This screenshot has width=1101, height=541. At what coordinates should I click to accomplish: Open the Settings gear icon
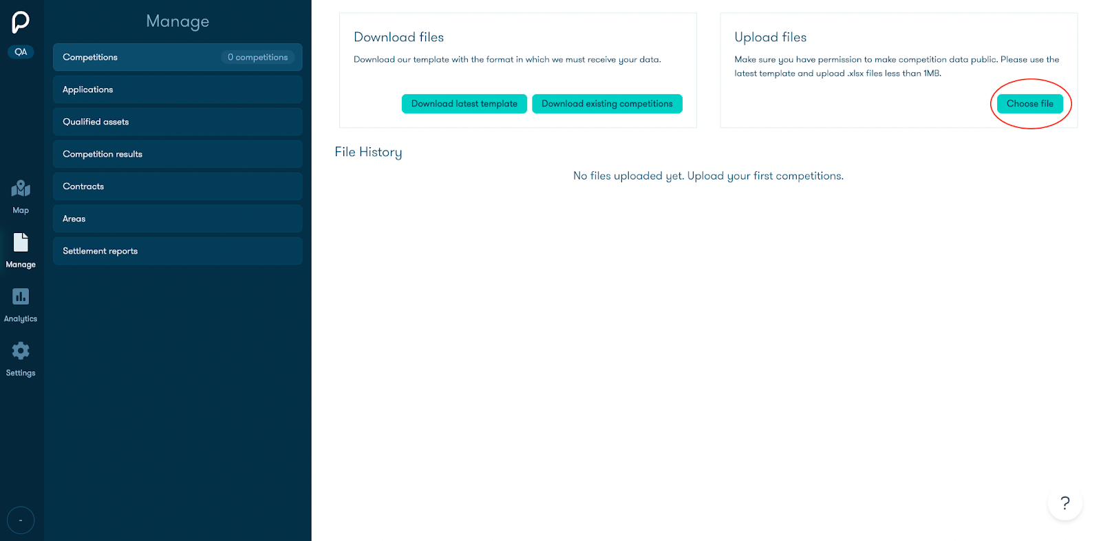21,351
